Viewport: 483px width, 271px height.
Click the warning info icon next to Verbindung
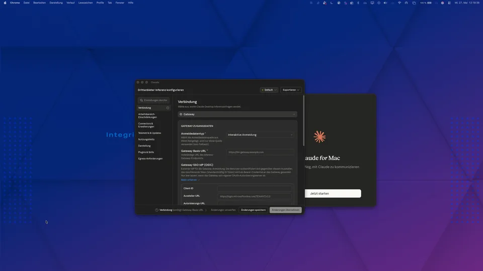[168, 108]
